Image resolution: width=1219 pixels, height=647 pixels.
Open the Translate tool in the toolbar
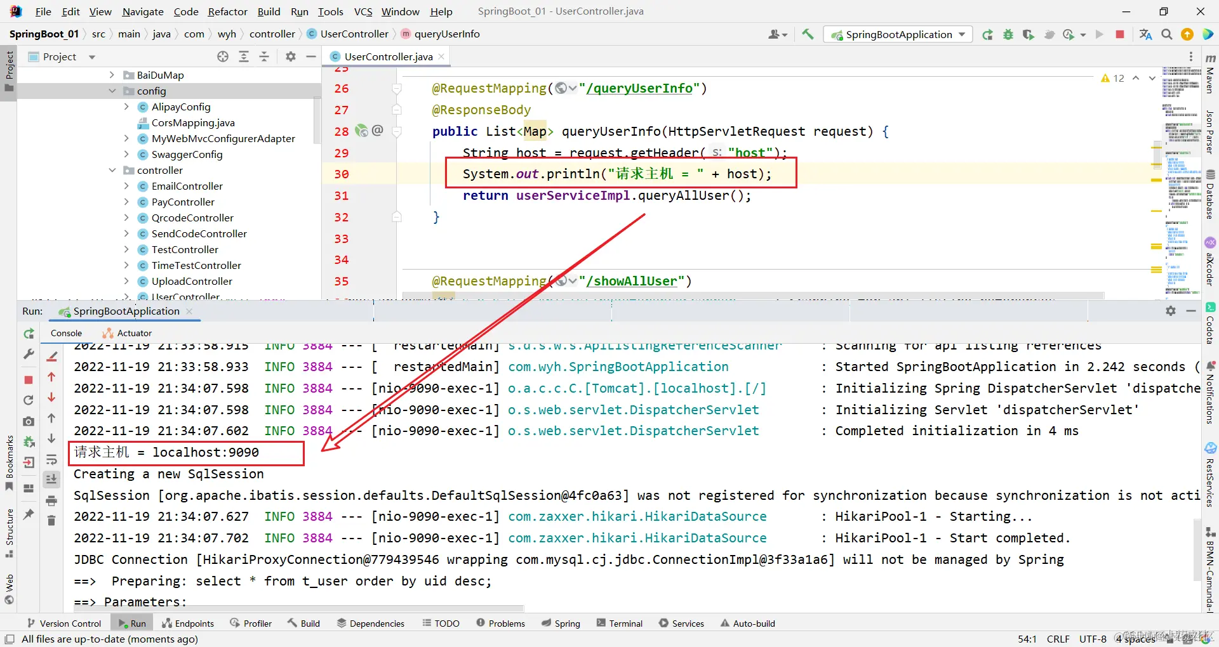tap(1146, 34)
